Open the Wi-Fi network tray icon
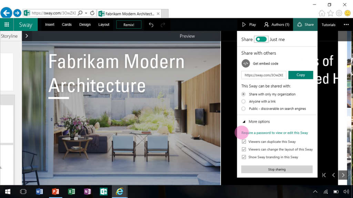This screenshot has height=198, width=353. point(326,192)
